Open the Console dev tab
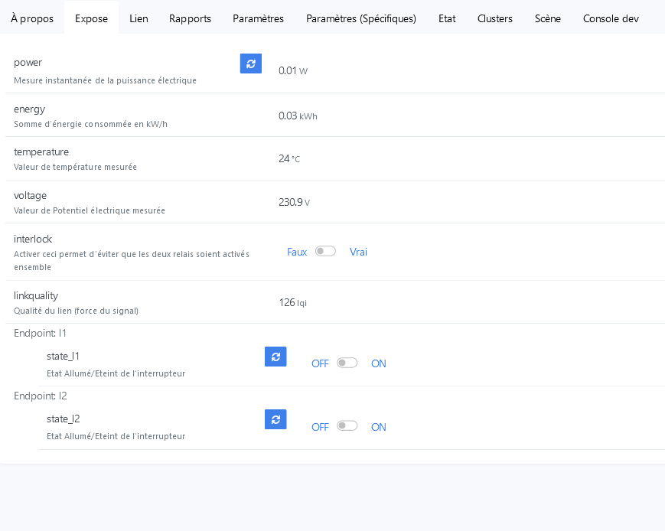The width and height of the screenshot is (665, 531). coord(611,18)
